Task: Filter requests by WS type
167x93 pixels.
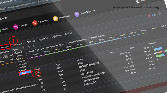Action: point(47,48)
